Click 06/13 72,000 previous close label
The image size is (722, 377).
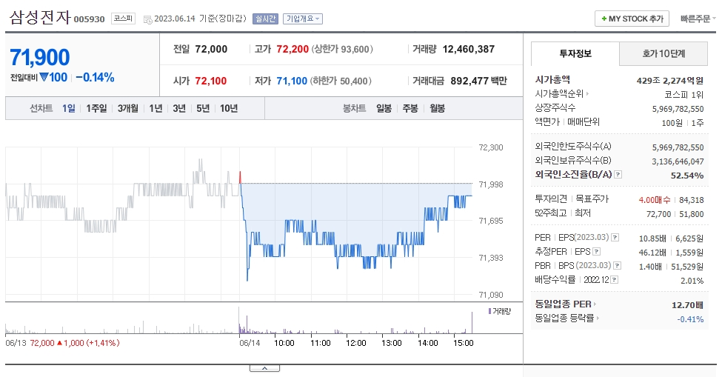(x=62, y=343)
